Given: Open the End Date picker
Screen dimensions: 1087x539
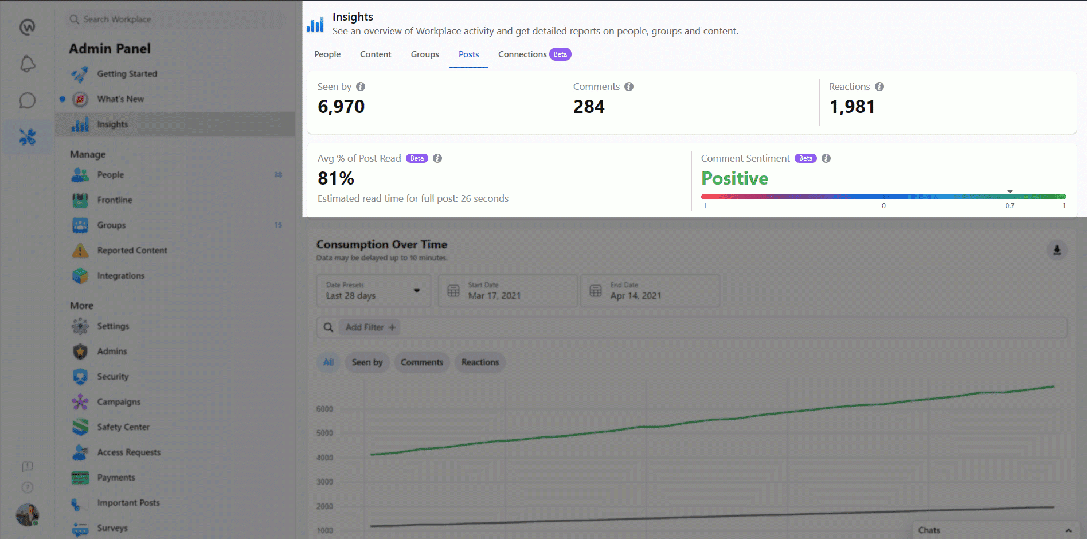Looking at the screenshot, I should tap(650, 291).
